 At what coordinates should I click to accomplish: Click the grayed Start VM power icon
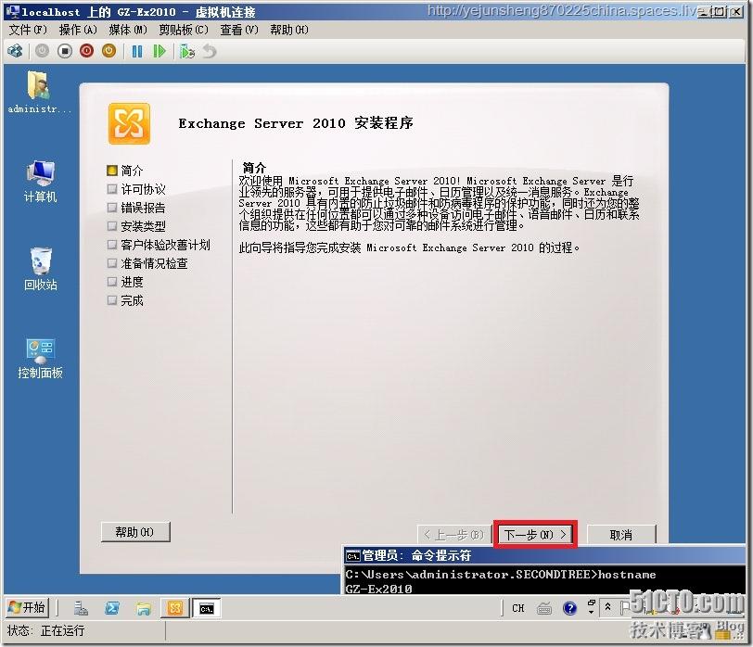42,51
